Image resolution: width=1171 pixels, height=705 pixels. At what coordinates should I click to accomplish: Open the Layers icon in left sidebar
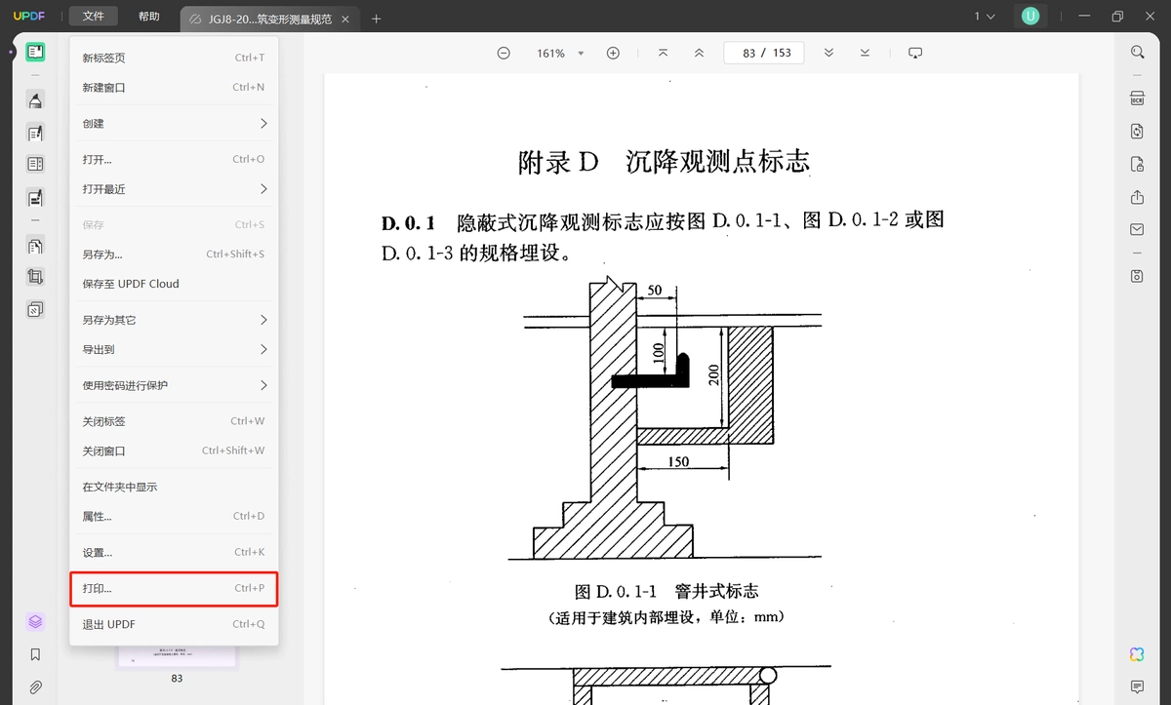pos(35,621)
